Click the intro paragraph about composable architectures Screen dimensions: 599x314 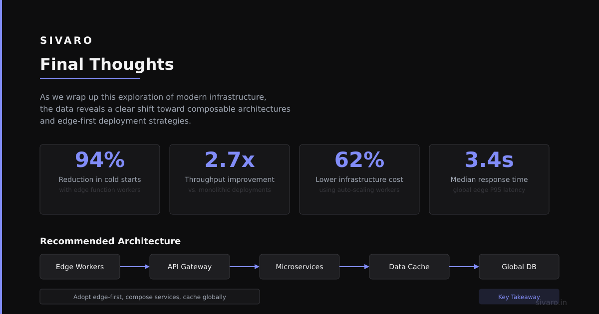pos(165,109)
